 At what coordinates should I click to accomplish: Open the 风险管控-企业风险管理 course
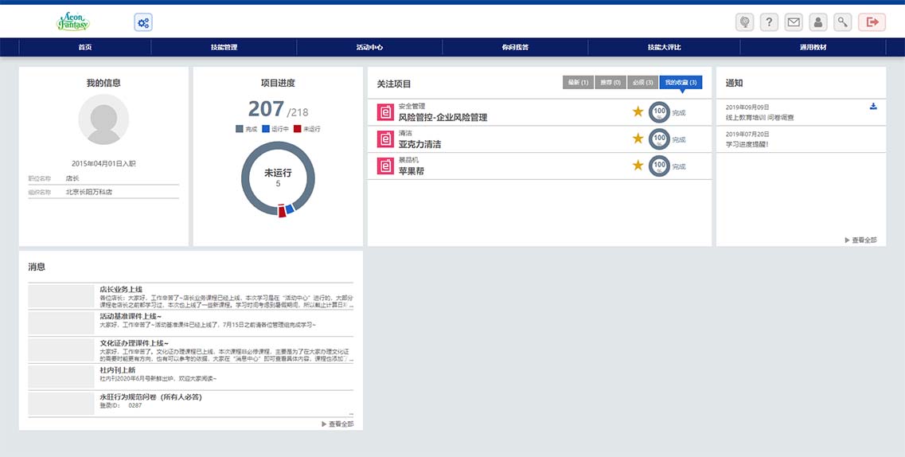443,117
